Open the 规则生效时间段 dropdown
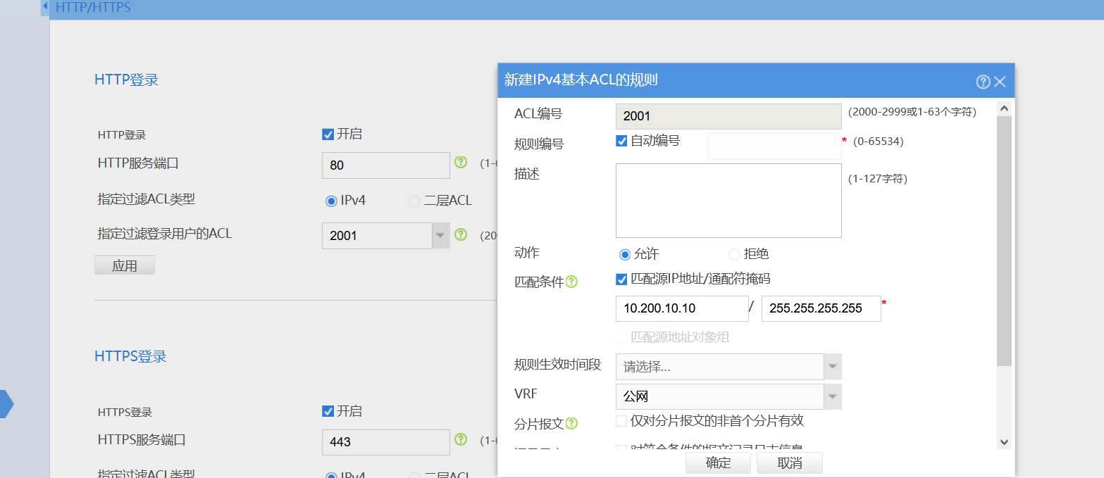Screen dimensions: 1104x478 [833, 367]
